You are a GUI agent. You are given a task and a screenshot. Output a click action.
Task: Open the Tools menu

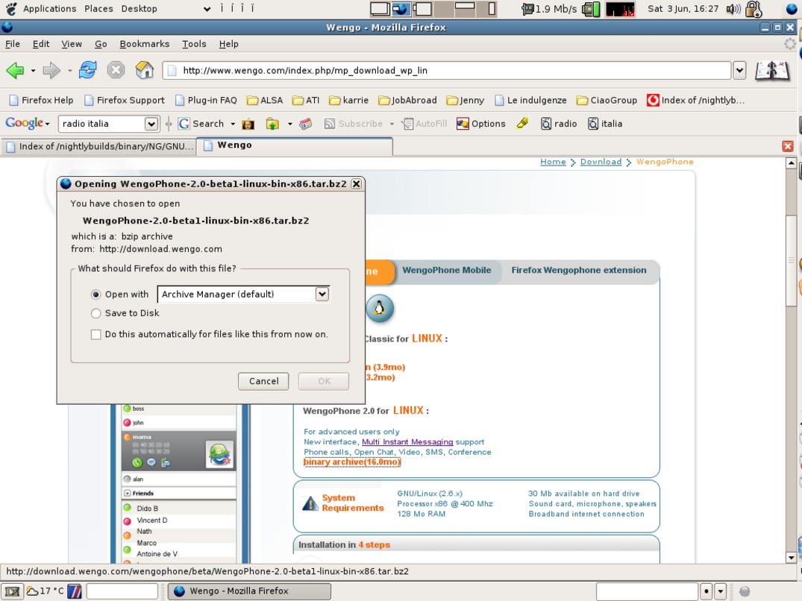click(195, 44)
